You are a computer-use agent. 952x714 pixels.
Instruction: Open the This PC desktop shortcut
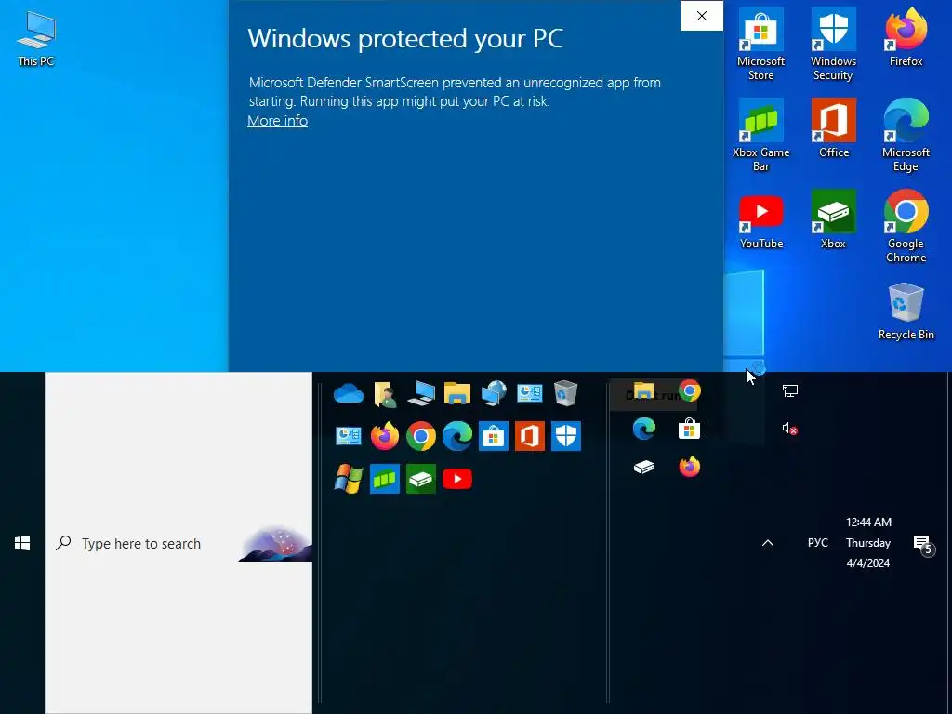click(x=36, y=38)
